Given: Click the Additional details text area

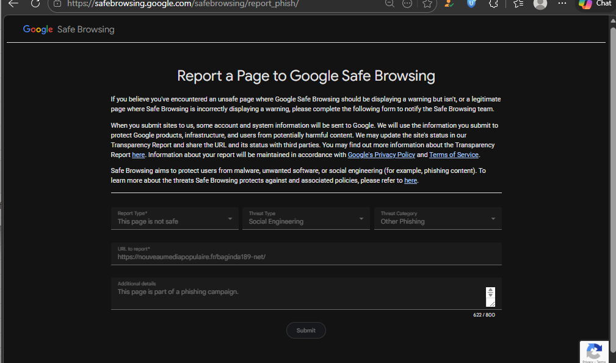Looking at the screenshot, I should [x=298, y=293].
